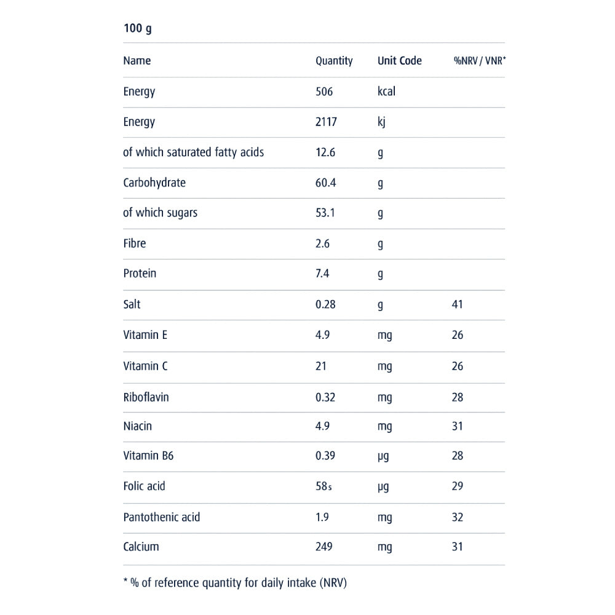Screen dimensions: 615x615
Task: Select the "Protein" row label
Action: [x=140, y=274]
